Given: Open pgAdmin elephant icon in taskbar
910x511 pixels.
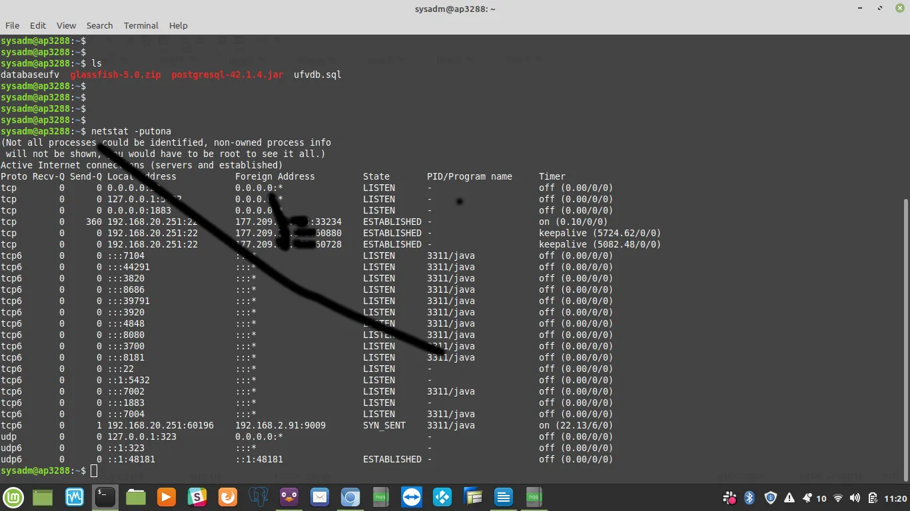Looking at the screenshot, I should pyautogui.click(x=258, y=497).
